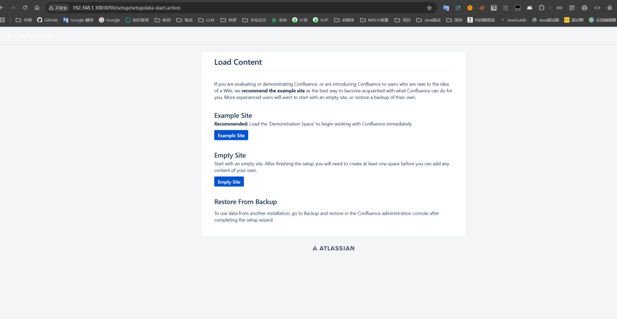Open the GitHub bookmark
This screenshot has width=617, height=319.
[x=47, y=20]
